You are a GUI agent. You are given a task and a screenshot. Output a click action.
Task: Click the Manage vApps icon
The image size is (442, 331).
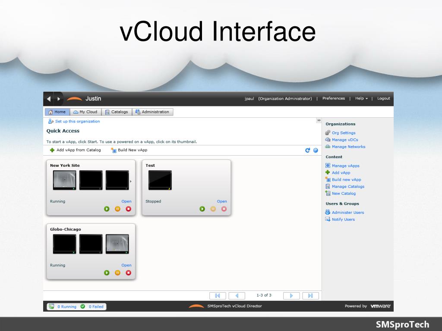click(x=328, y=165)
